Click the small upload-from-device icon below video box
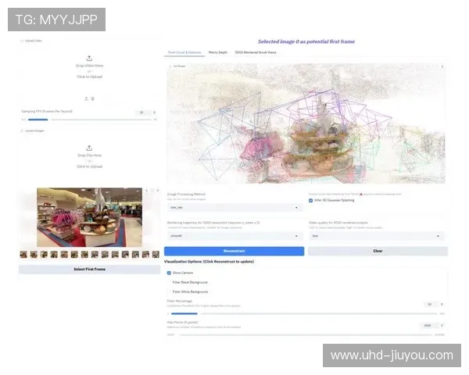The height and width of the screenshot is (375, 469). [x=86, y=98]
